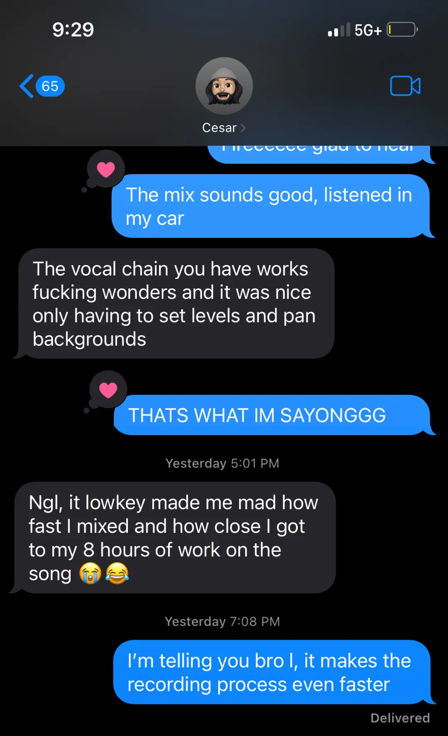This screenshot has width=448, height=736.
Task: Tap the Yesterday 7:08 PM timestamp
Action: (222, 621)
